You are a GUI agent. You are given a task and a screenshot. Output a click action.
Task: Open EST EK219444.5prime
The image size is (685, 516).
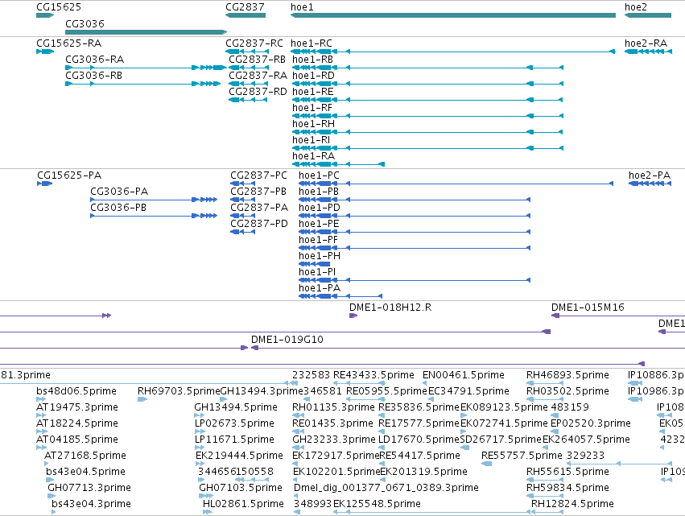239,456
